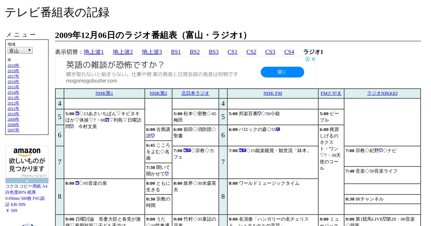The height and width of the screenshot is (226, 431).
Task: Open the 2012年 archive link
Action: pyautogui.click(x=13, y=103)
